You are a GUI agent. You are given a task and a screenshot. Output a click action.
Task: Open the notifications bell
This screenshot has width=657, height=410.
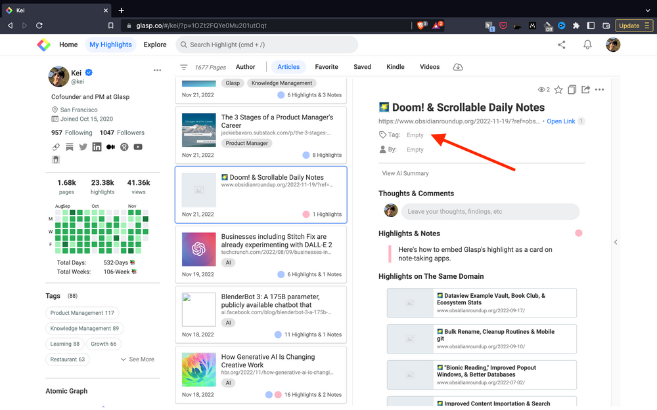click(x=587, y=45)
